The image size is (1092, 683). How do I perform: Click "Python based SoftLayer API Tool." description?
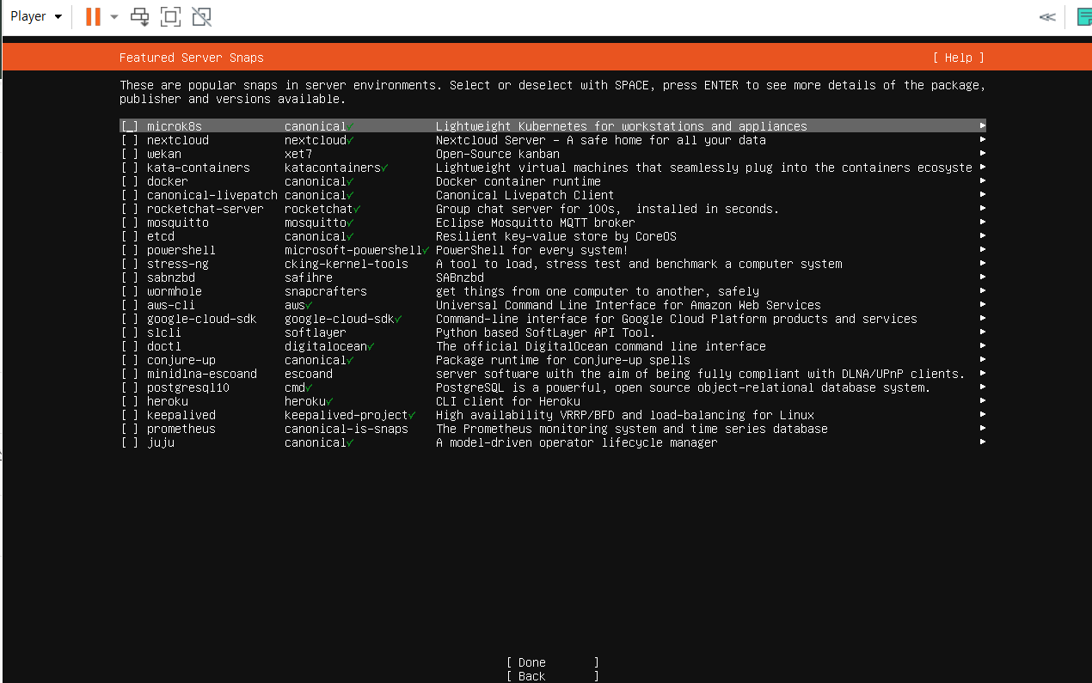pyautogui.click(x=546, y=332)
